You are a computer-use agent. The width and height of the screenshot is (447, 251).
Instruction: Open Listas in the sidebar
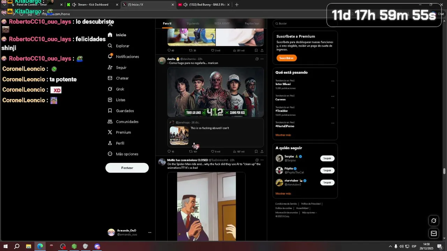tap(116, 100)
